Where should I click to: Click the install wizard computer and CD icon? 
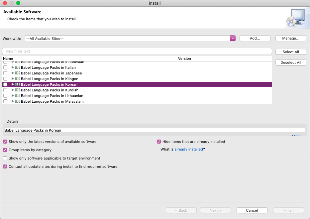[296, 18]
